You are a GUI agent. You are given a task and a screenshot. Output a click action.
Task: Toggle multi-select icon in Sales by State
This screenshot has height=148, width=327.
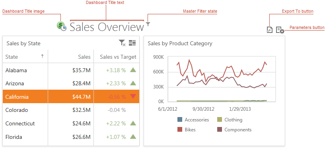pyautogui.click(x=132, y=43)
